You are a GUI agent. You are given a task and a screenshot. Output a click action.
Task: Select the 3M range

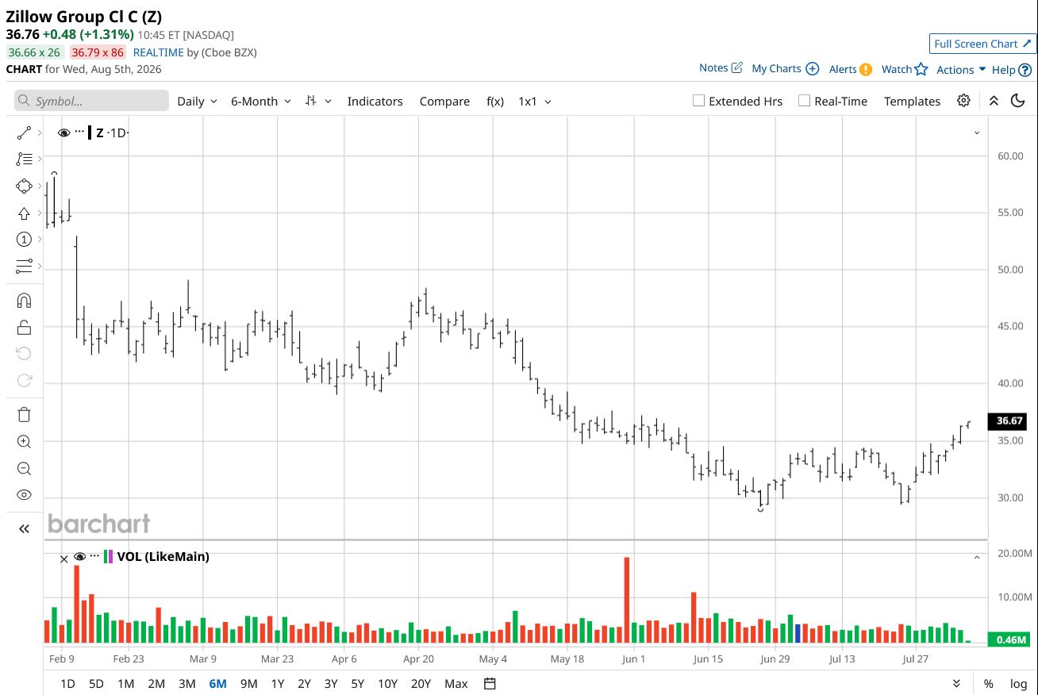186,683
